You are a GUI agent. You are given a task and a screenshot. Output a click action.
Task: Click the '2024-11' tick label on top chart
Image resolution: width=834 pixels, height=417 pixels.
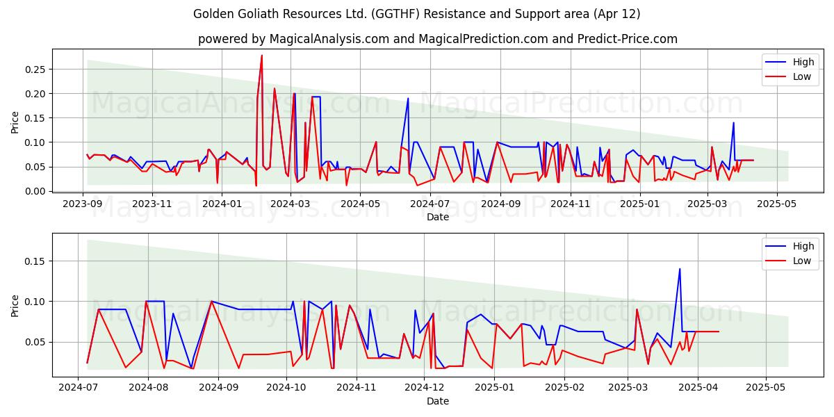click(x=570, y=204)
